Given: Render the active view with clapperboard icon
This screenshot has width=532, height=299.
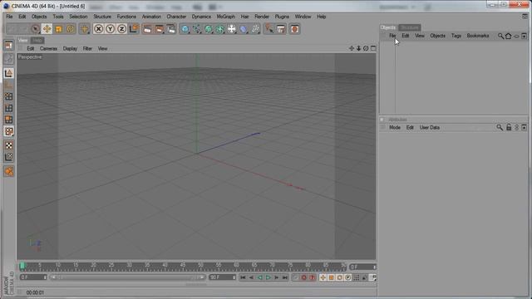Looking at the screenshot, I should [x=148, y=29].
